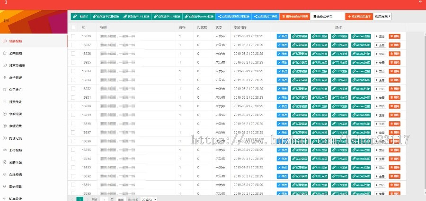The width and height of the screenshot is (426, 201).
Task: Click the TCN link button for row 16906
Action: [x=339, y=54]
